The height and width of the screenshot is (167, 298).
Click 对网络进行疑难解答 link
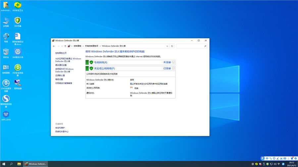(x=64, y=83)
